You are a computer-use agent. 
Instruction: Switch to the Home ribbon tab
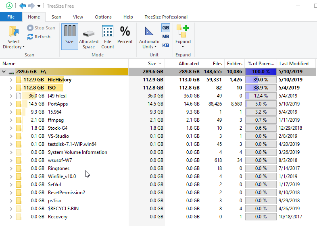34,17
